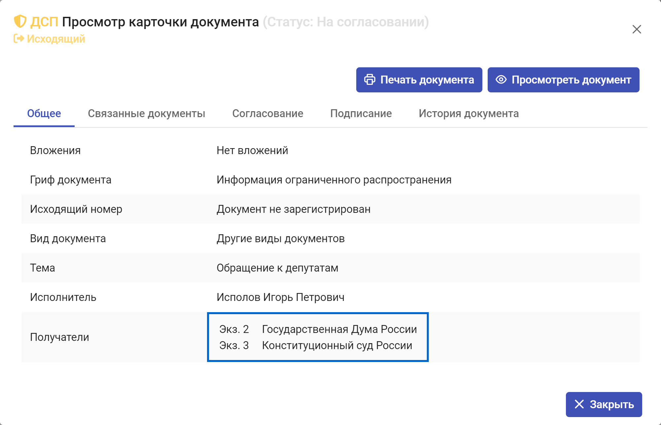Click on Связанные документы tab
The image size is (661, 425).
click(146, 114)
